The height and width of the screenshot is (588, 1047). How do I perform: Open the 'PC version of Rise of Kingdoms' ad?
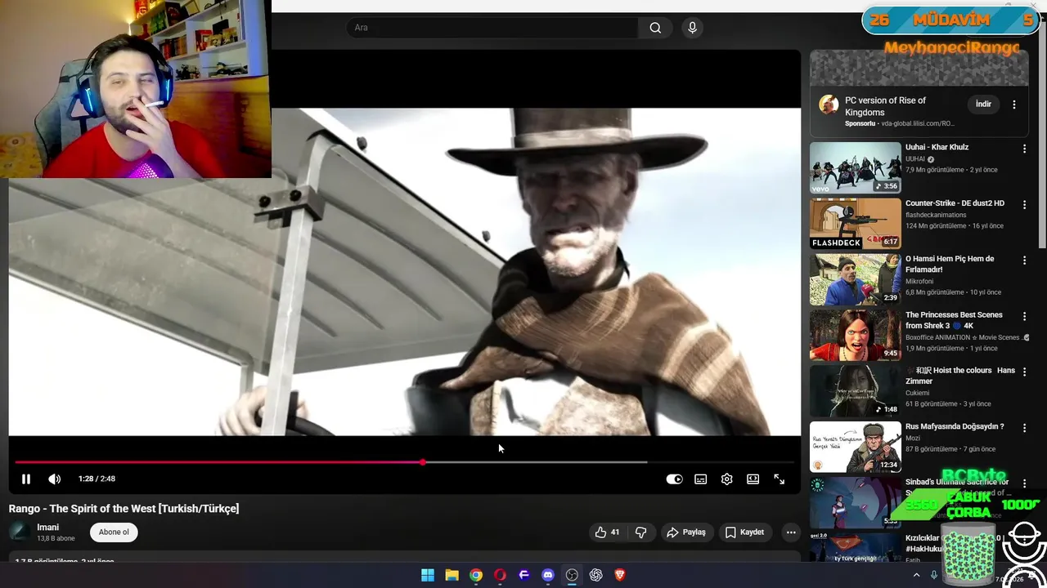[885, 106]
